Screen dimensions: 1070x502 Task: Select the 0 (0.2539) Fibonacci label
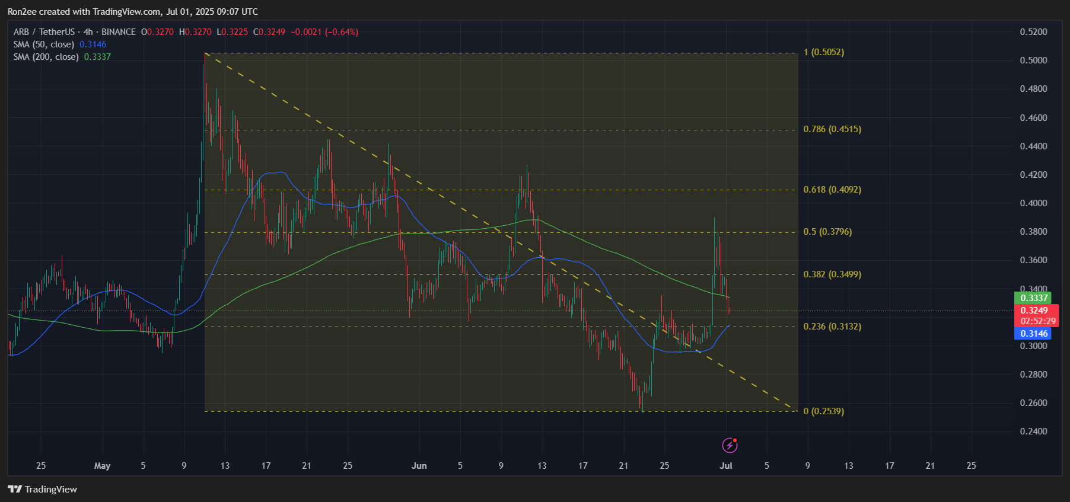click(x=823, y=411)
